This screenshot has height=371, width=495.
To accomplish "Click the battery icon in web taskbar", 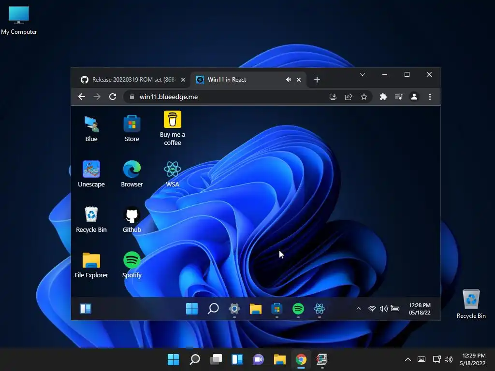I will click(395, 308).
